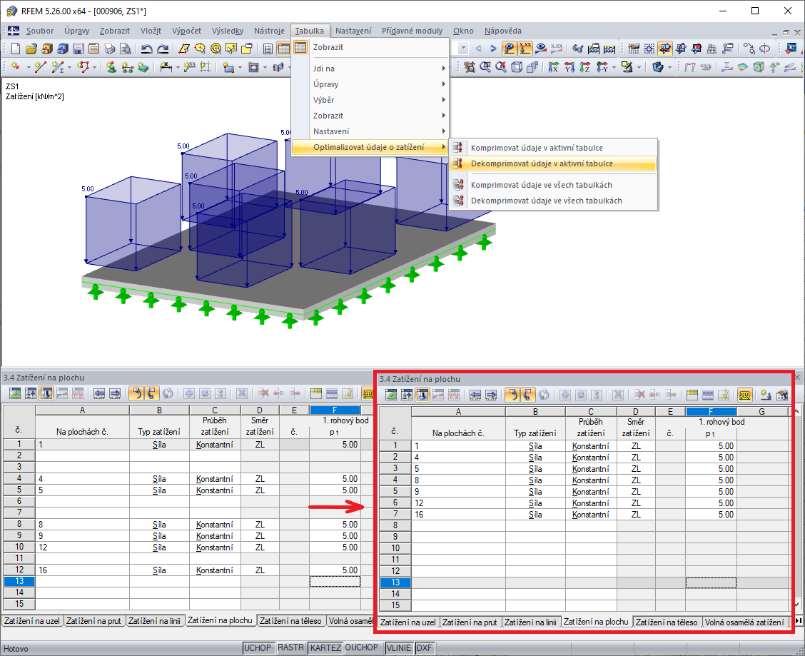Switch to Zatížení na uzel tab in left table
This screenshot has width=805, height=656.
click(32, 621)
